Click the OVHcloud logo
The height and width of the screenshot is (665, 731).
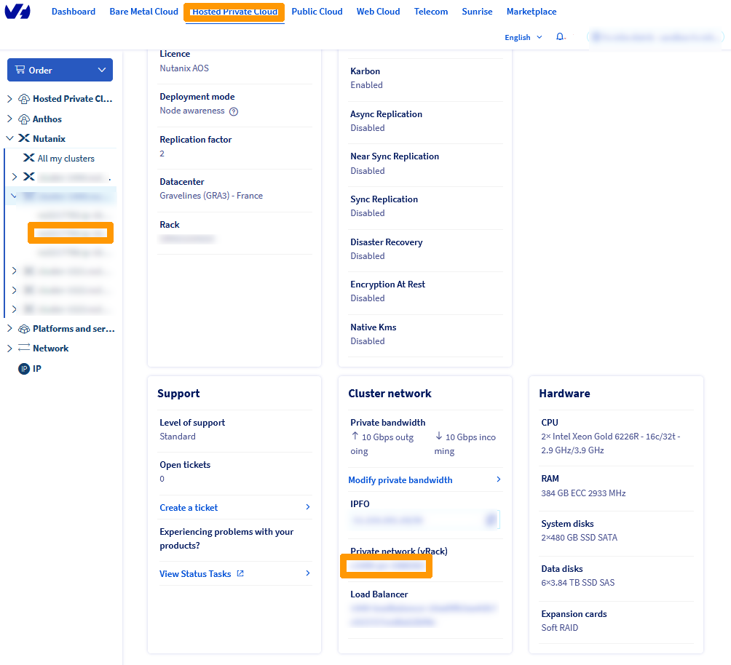click(17, 12)
